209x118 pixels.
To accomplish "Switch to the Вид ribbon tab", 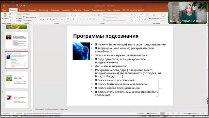I will click(x=109, y=10).
